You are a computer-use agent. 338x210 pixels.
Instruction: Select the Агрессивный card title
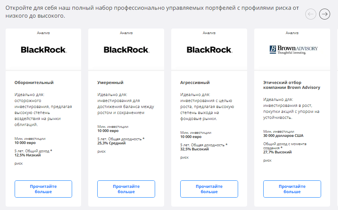[195, 82]
